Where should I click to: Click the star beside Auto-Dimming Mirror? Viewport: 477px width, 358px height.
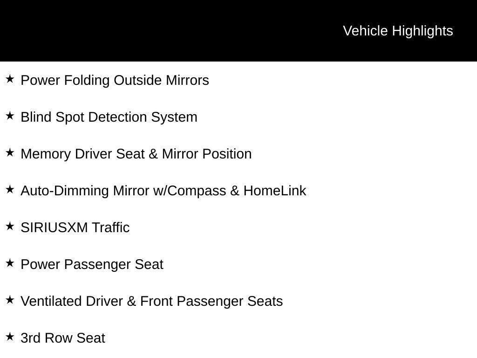click(x=10, y=190)
